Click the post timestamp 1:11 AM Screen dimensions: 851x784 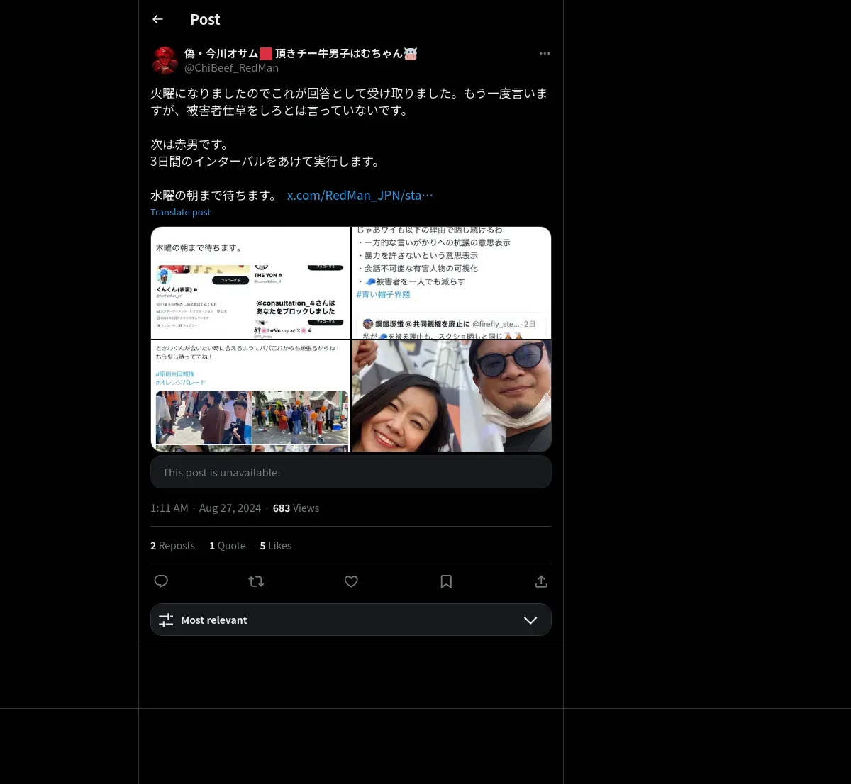click(x=169, y=508)
